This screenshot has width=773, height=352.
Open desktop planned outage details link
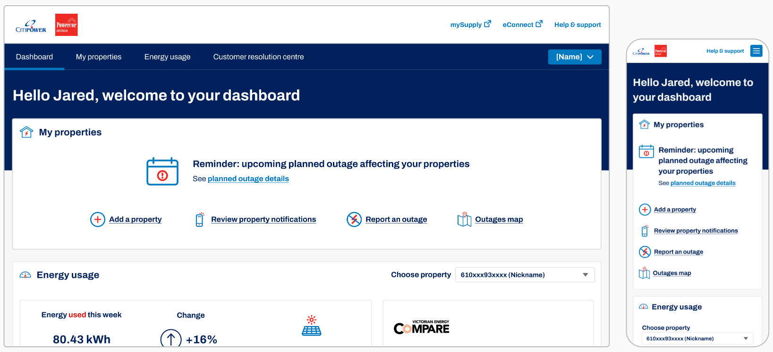(x=248, y=179)
